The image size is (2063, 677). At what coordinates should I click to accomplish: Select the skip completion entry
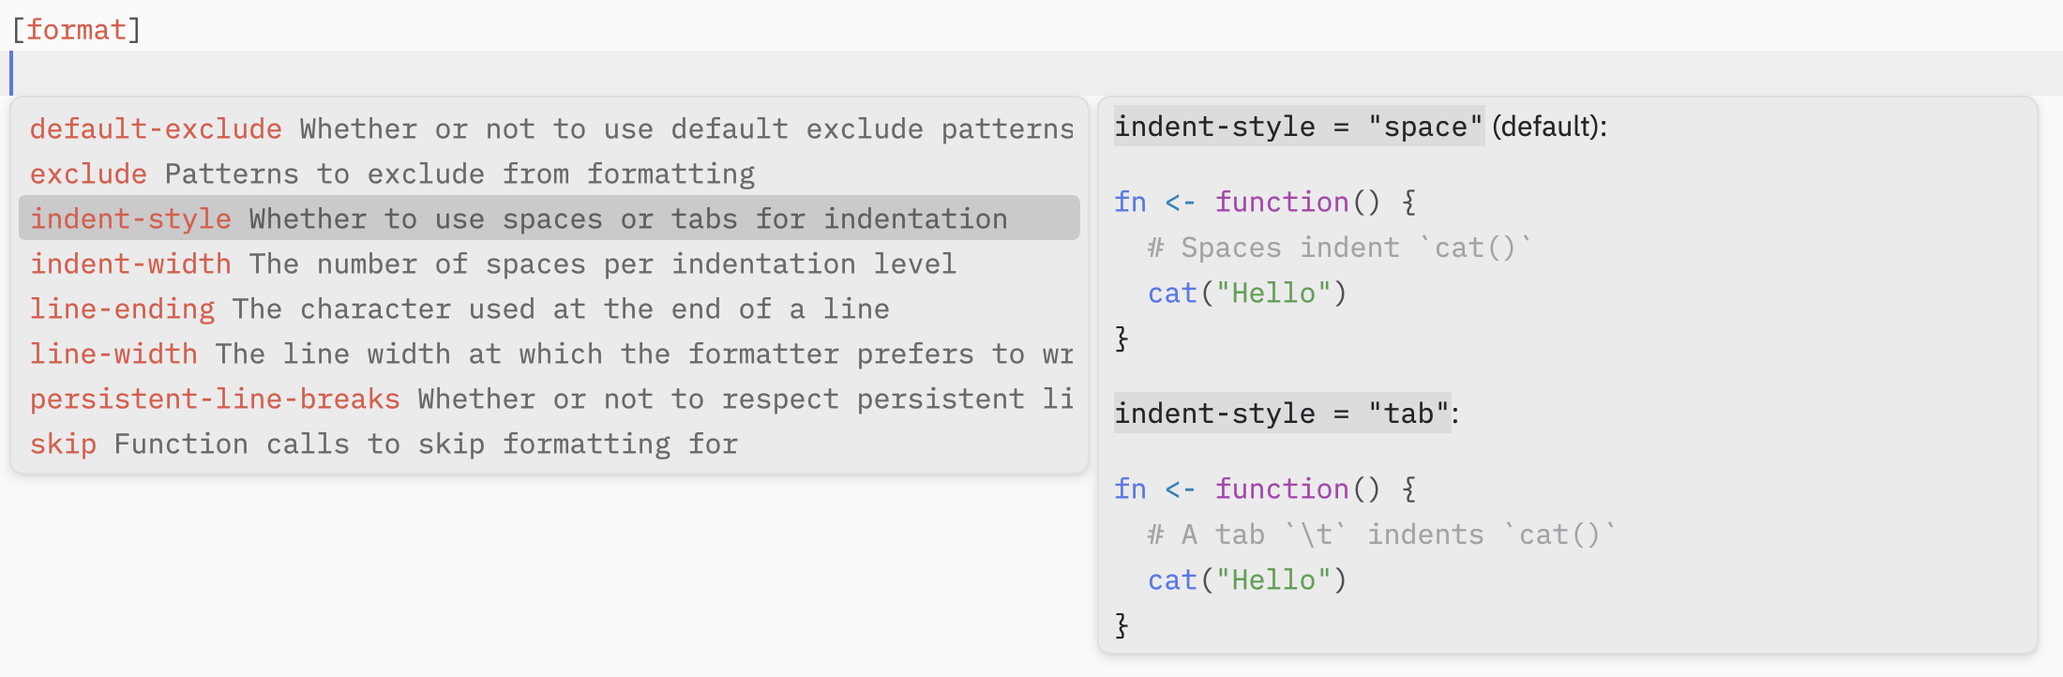[63, 444]
